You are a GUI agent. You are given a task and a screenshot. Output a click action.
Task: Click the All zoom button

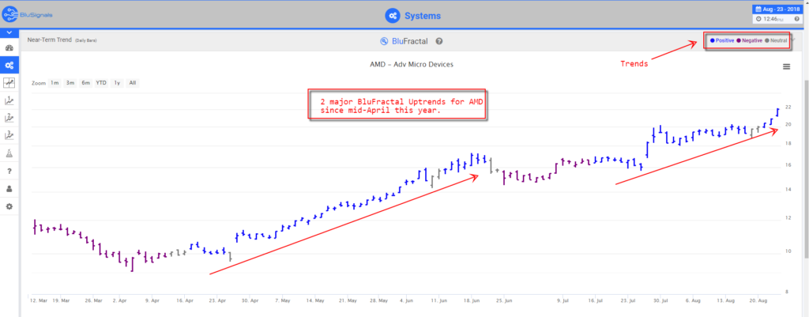point(133,82)
